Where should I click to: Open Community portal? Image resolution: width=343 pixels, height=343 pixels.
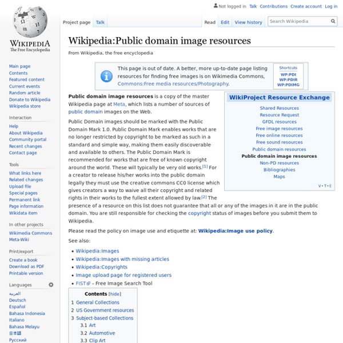click(27, 139)
